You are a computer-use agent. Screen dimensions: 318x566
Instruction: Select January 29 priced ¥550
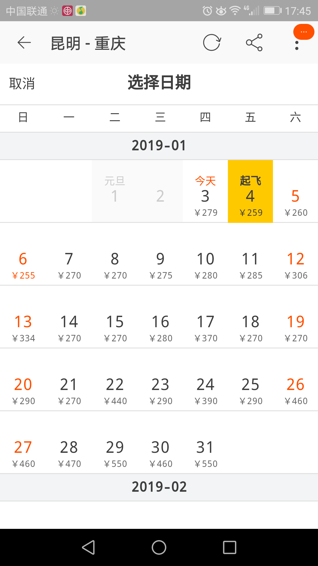click(x=115, y=442)
